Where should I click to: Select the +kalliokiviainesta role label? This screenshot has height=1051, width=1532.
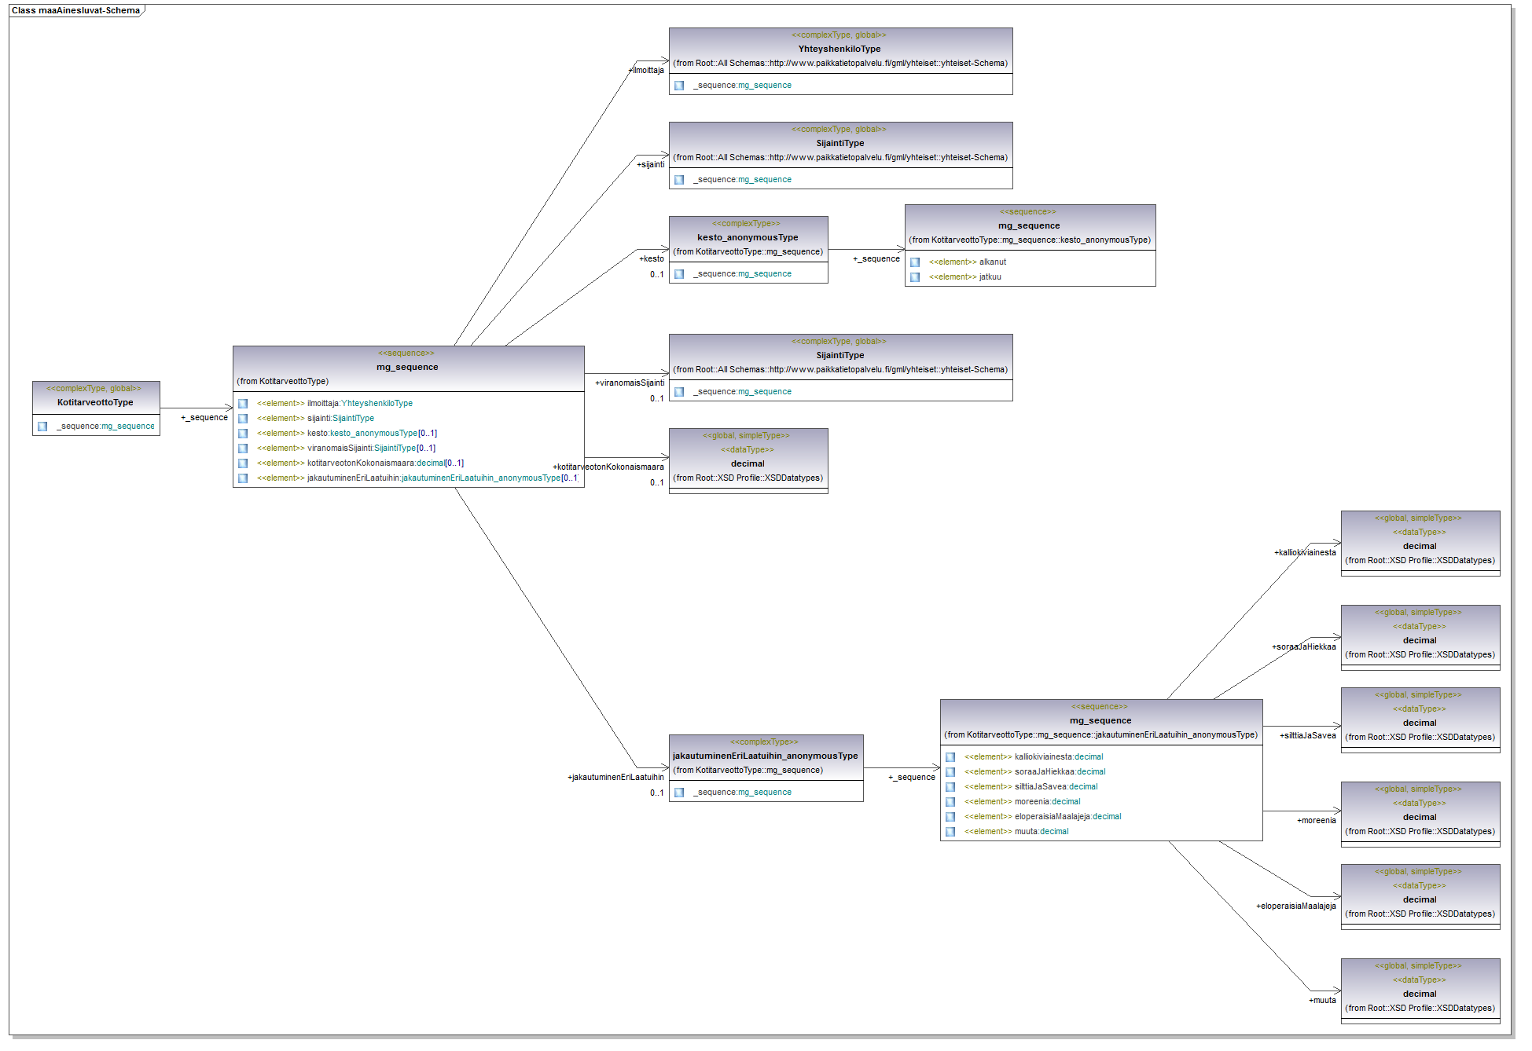(x=1305, y=552)
